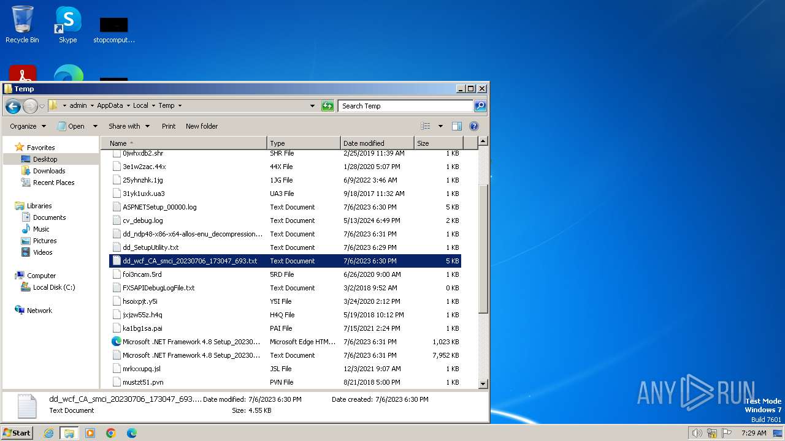The width and height of the screenshot is (785, 441).
Task: Click the Open toolbar button
Action: pyautogui.click(x=71, y=126)
